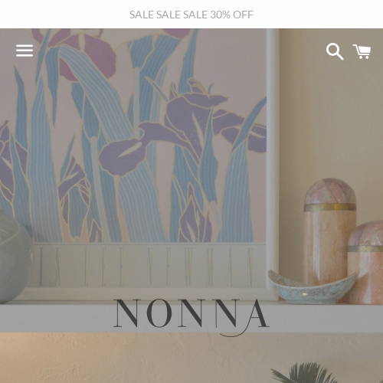Viewport: 383px width, 383px height.
Task: Open the hamburger navigation menu
Action: (x=25, y=51)
